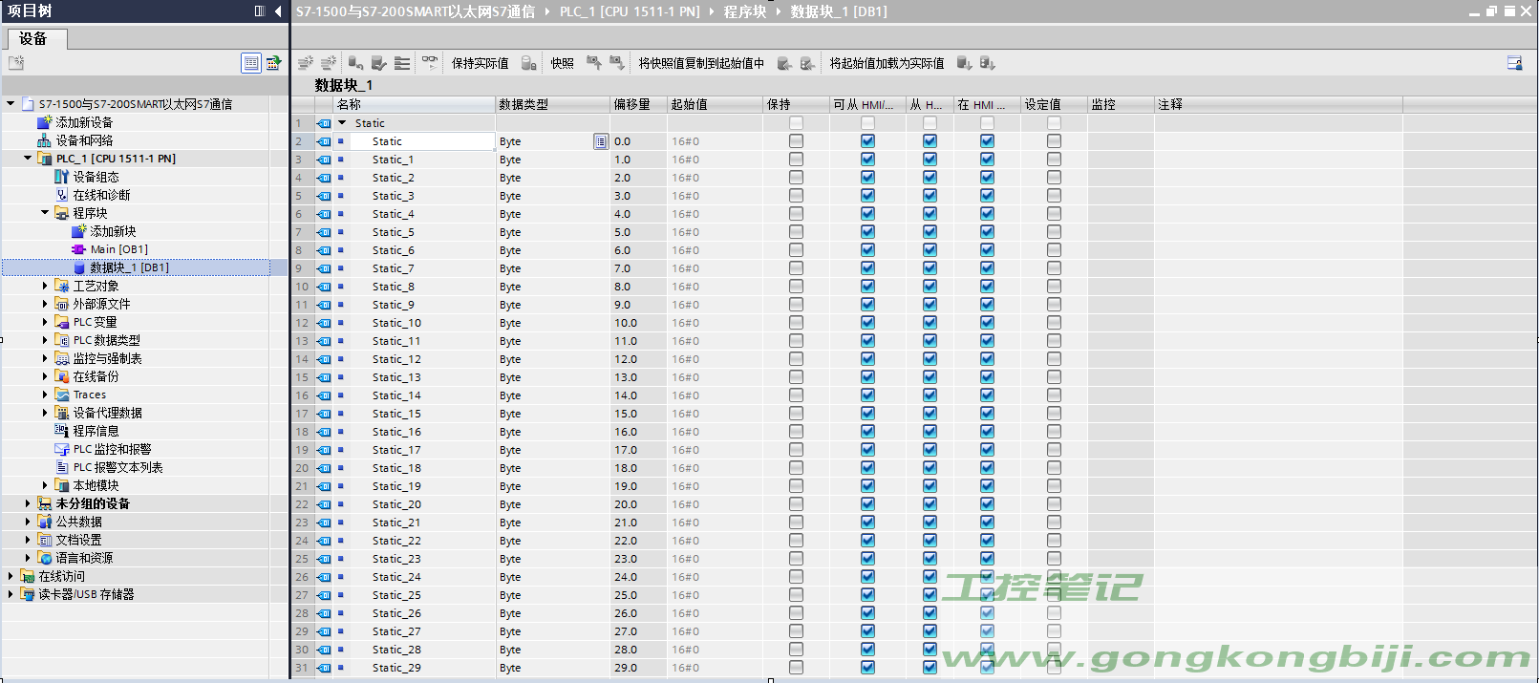1539x683 pixels.
Task: Open the data type picker in the Static row
Action: pyautogui.click(x=600, y=141)
